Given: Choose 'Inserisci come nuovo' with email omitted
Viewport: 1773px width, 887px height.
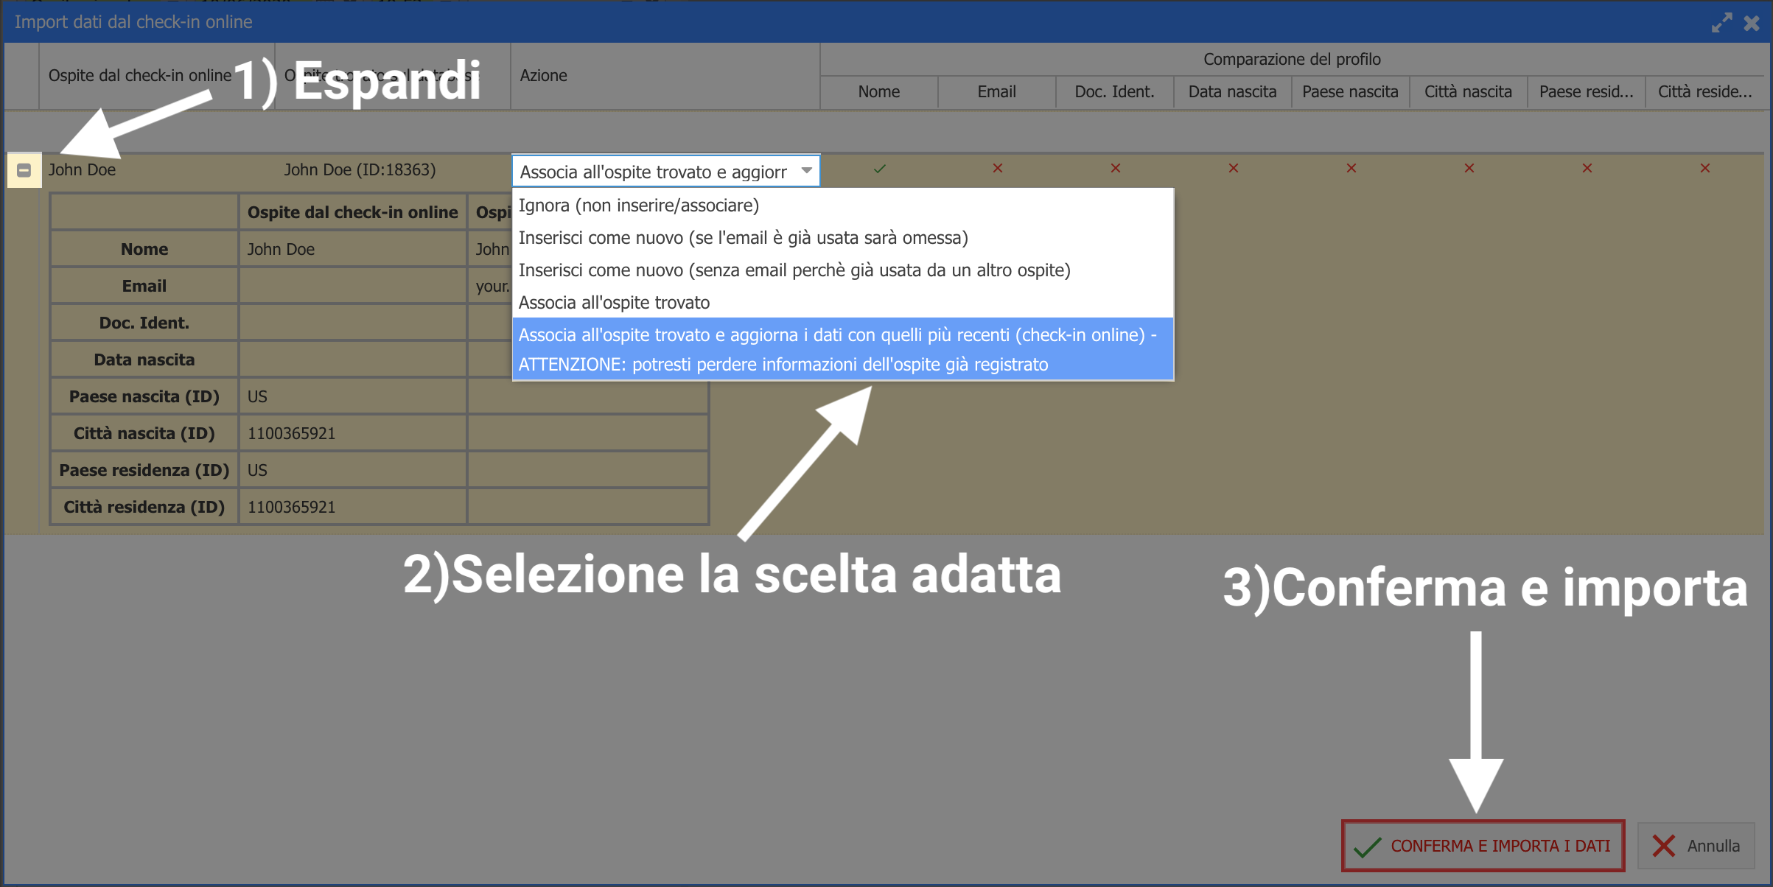Looking at the screenshot, I should (x=743, y=238).
